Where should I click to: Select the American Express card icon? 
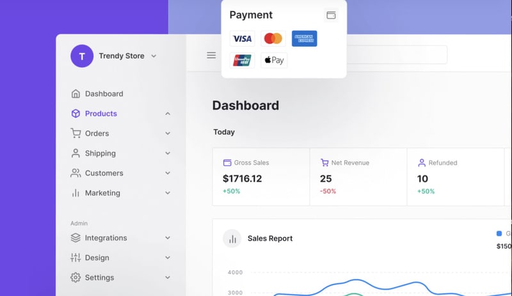click(304, 39)
